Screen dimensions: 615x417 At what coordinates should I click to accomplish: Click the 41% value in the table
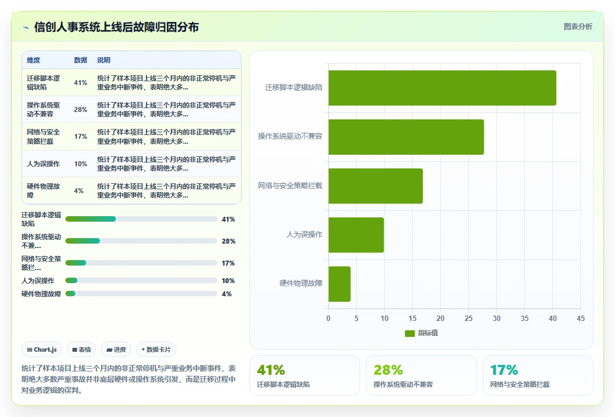coord(80,83)
